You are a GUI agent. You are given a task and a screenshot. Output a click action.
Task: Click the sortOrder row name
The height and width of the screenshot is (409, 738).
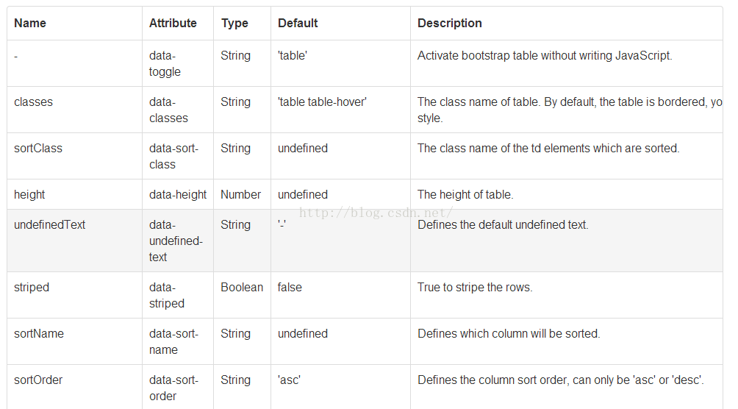(38, 380)
